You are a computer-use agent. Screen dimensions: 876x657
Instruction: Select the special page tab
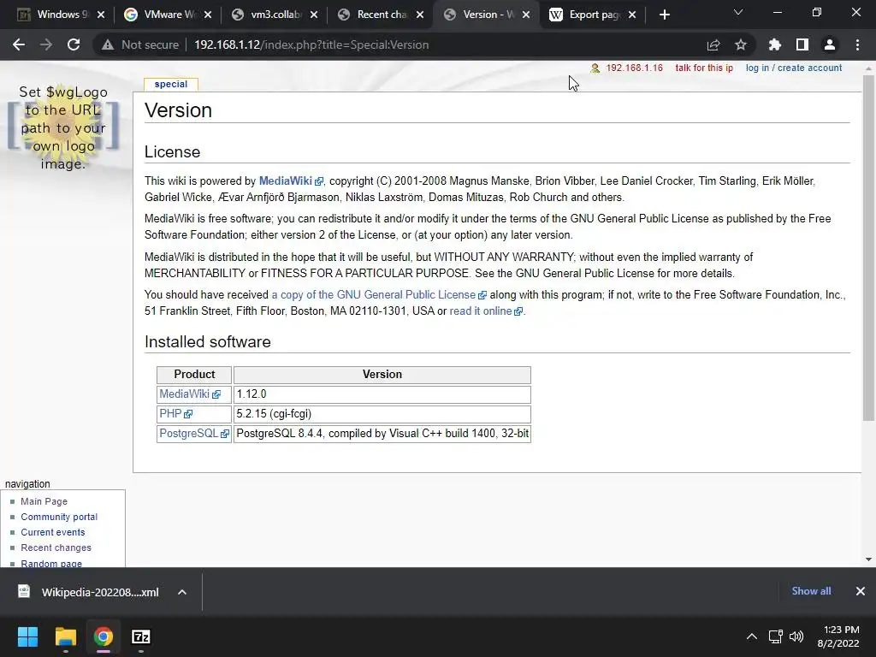pyautogui.click(x=171, y=84)
